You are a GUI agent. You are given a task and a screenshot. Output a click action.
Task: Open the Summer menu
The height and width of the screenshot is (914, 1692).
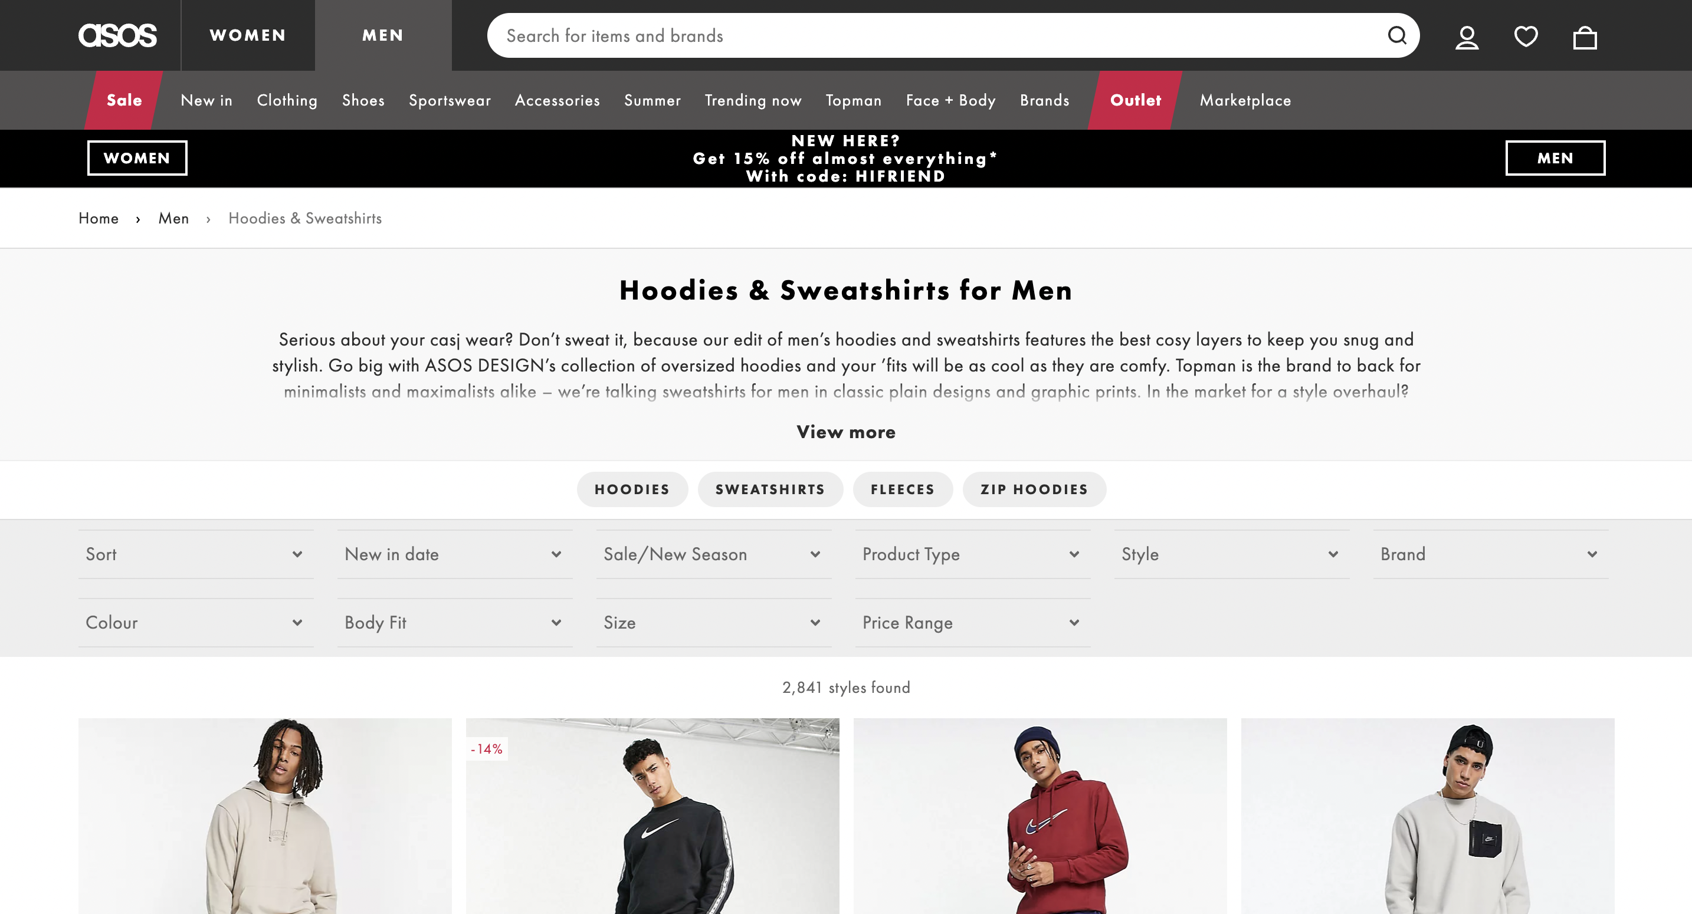pos(652,100)
